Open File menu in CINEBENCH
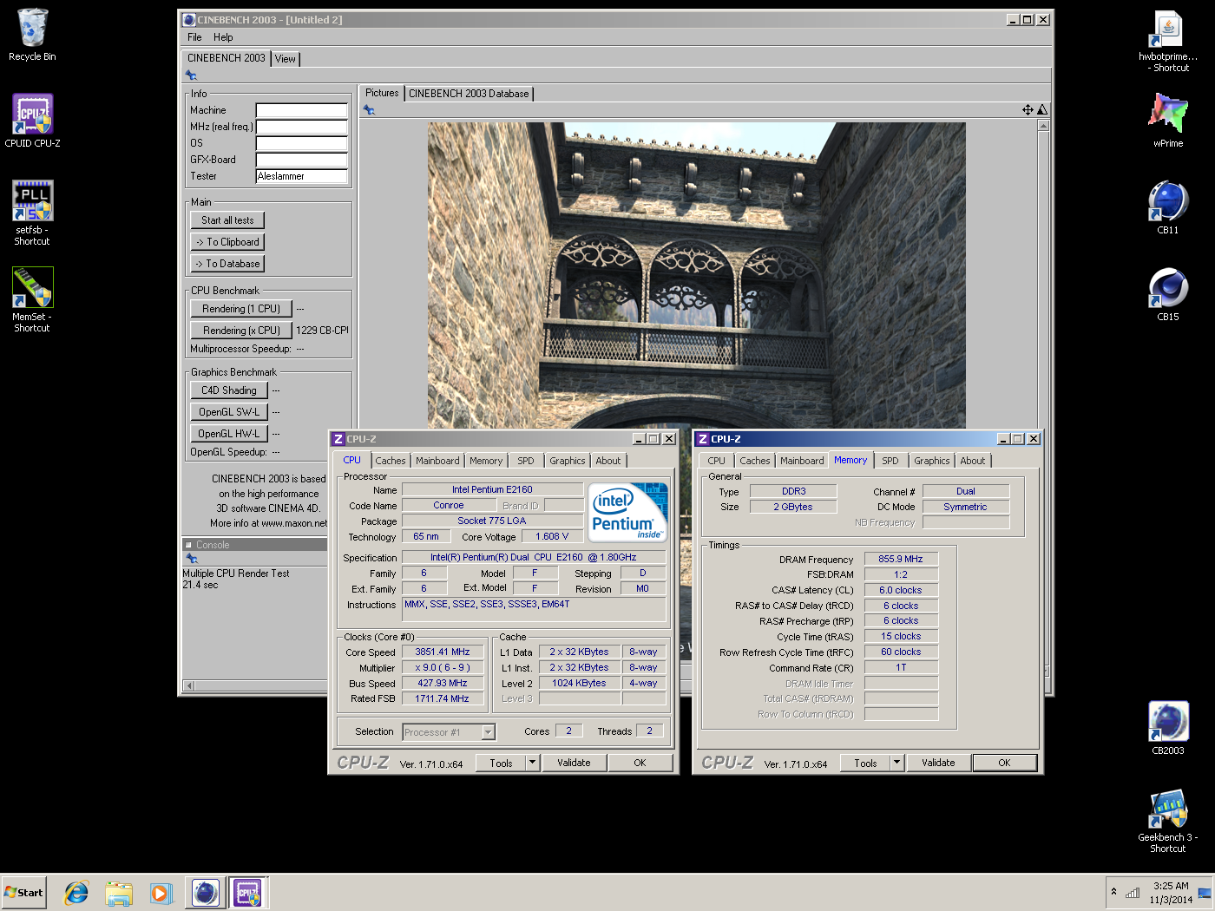1215x911 pixels. (x=194, y=37)
